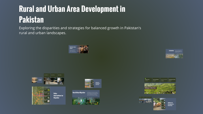Select the first green card above Challenges in Rural Areas
Image resolution: width=203 pixels, height=114 pixels.
[x=148, y=80]
